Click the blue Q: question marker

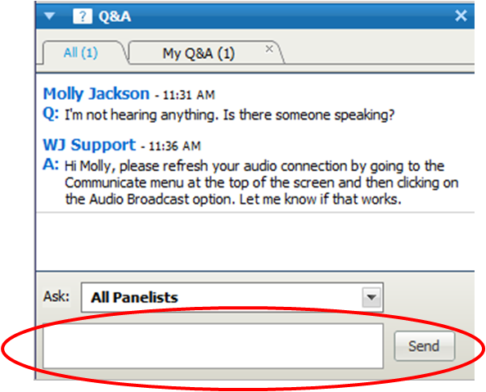coord(51,114)
